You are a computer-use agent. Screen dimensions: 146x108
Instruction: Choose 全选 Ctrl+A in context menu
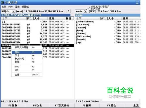[27, 75]
